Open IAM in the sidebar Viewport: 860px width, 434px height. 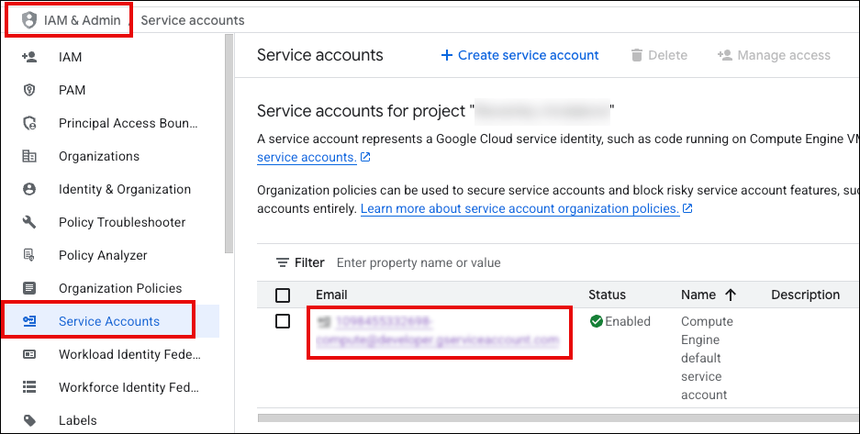[x=70, y=57]
